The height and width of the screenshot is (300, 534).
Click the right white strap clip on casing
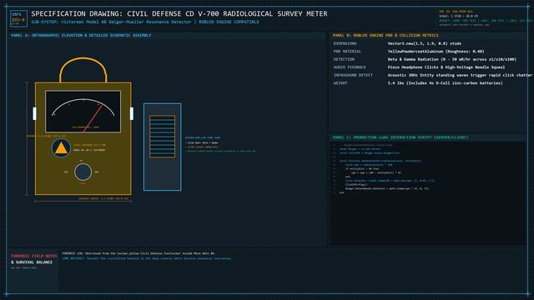[x=132, y=113]
